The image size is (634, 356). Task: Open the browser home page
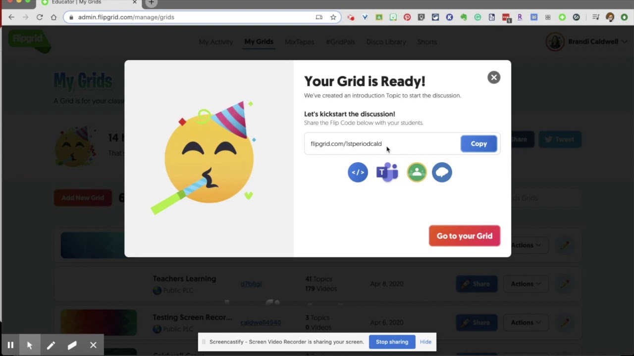(x=53, y=17)
